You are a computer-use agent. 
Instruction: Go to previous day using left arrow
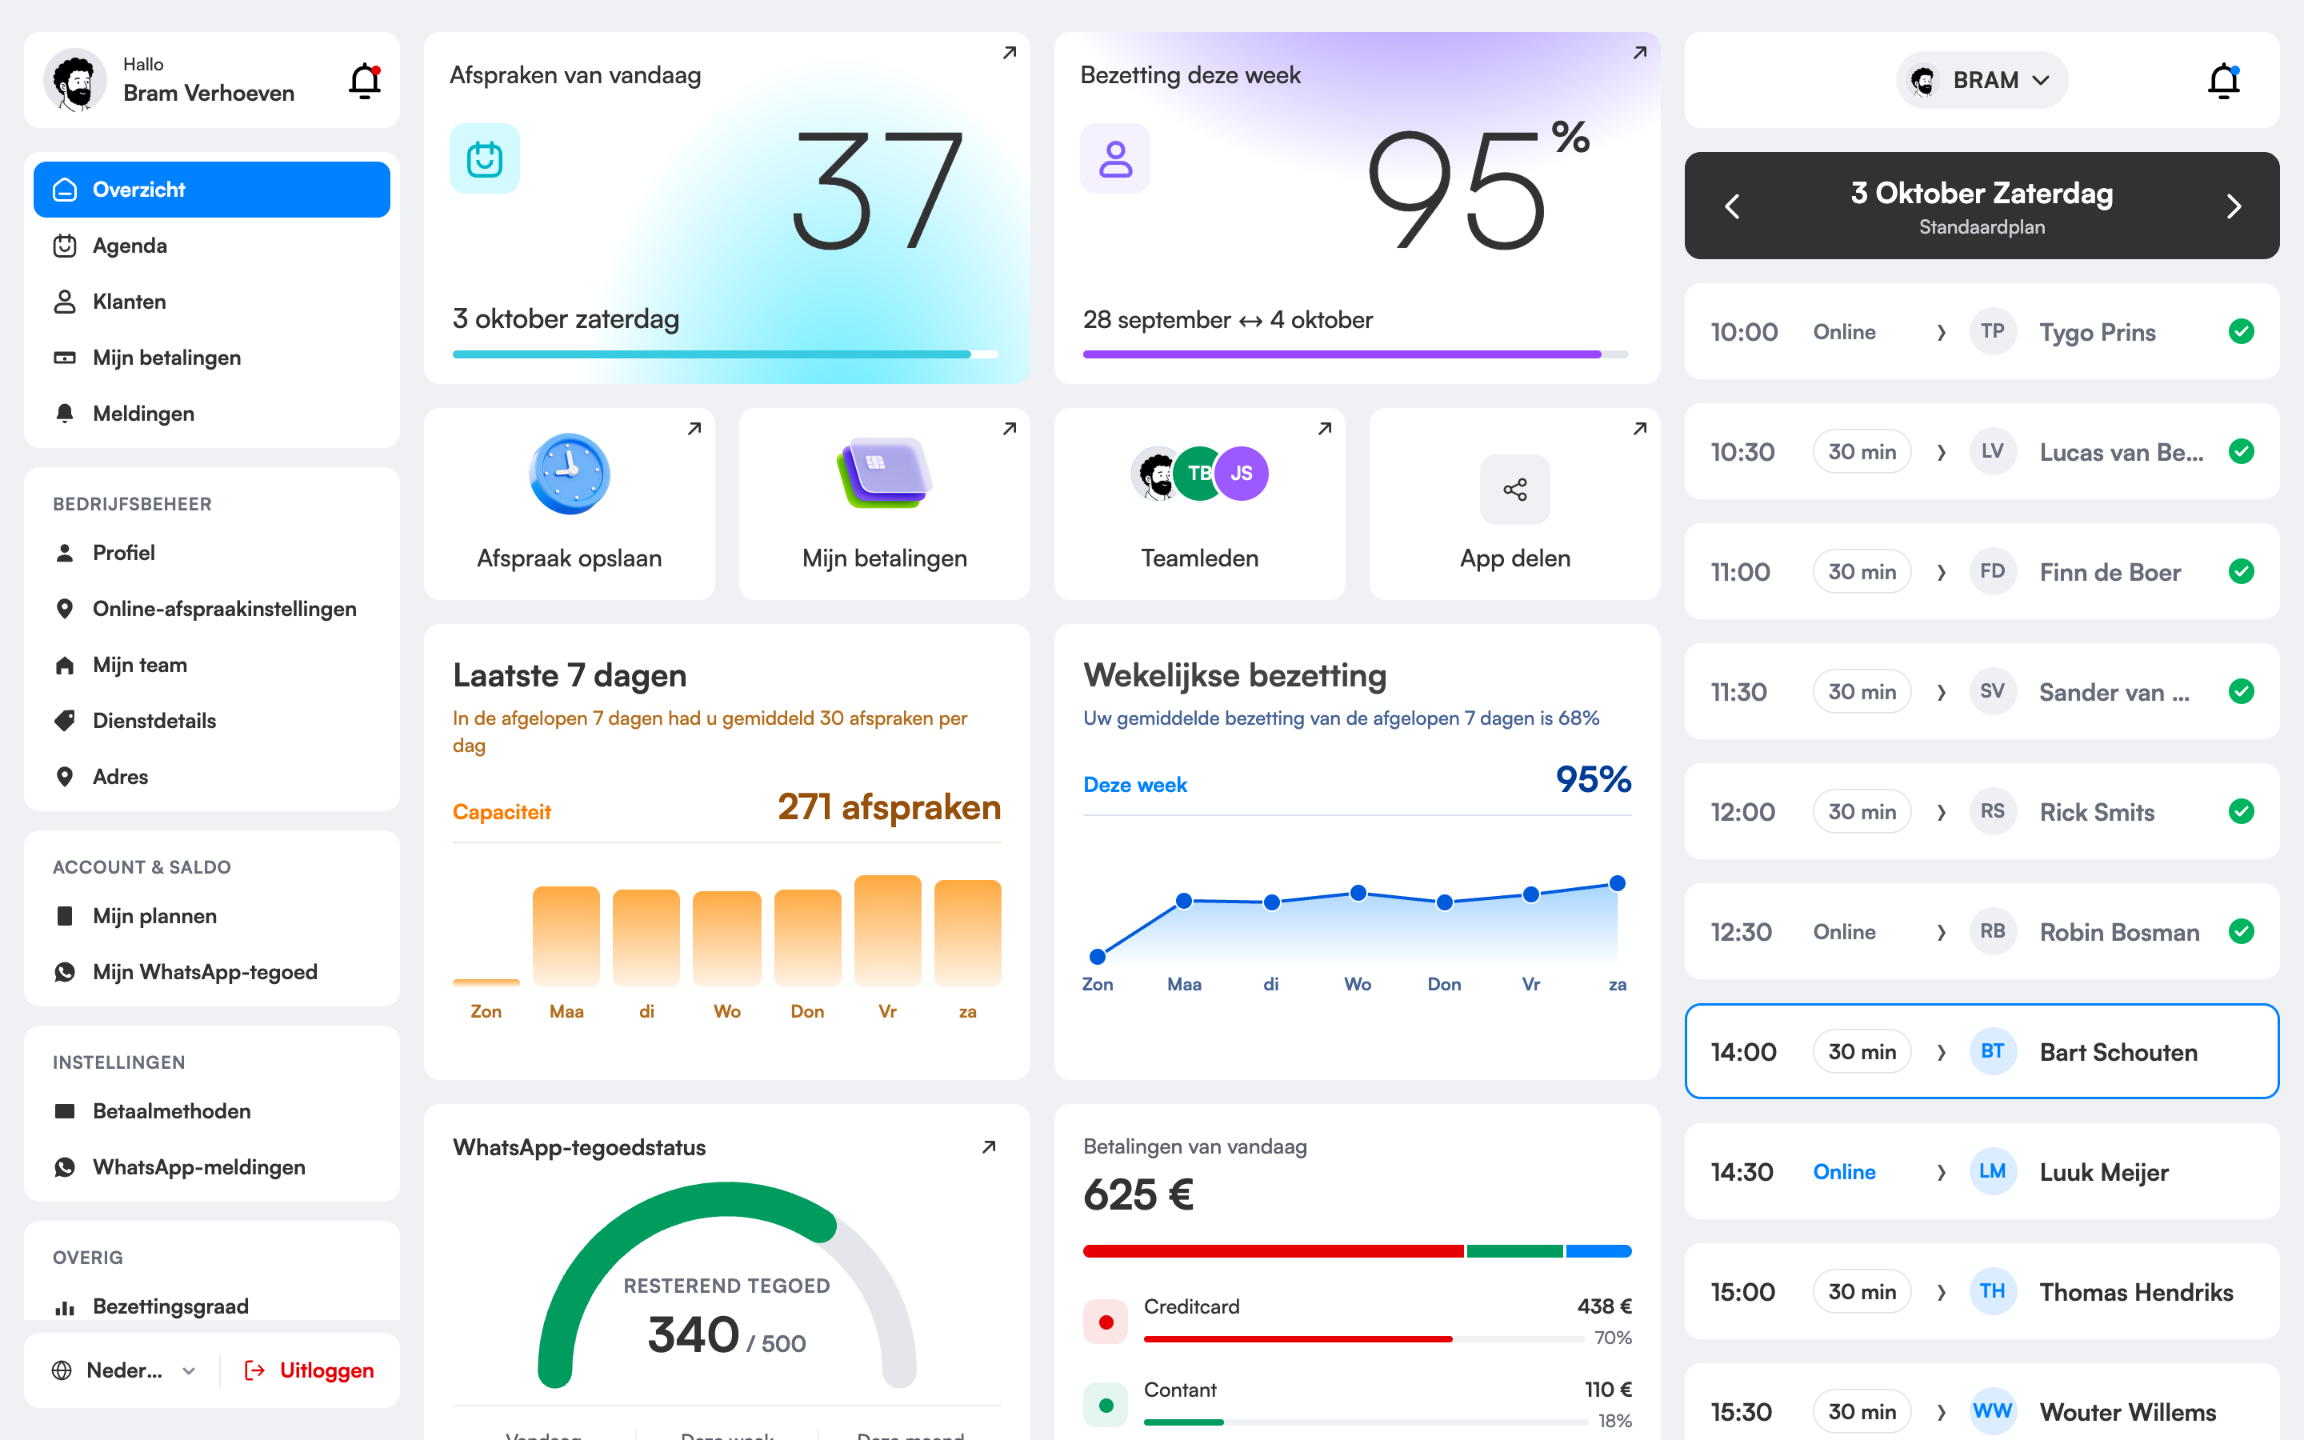pyautogui.click(x=1732, y=206)
